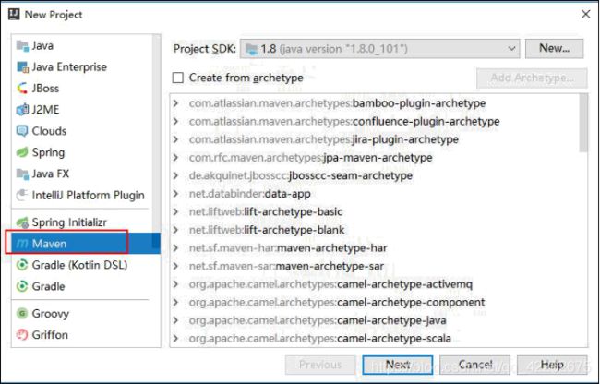This screenshot has width=600, height=384.
Task: Expand lift-archetype-blank node
Action: tap(175, 230)
